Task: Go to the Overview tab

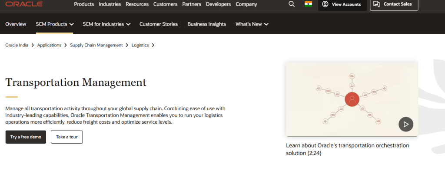Action: (x=16, y=24)
